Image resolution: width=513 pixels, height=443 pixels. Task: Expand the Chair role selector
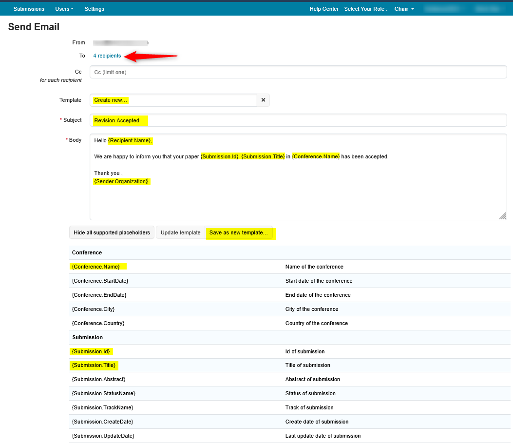click(404, 9)
